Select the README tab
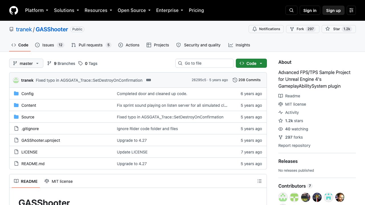The height and width of the screenshot is (205, 365). point(26,181)
